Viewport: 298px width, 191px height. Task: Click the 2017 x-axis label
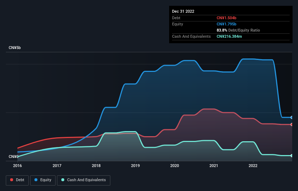pos(57,166)
